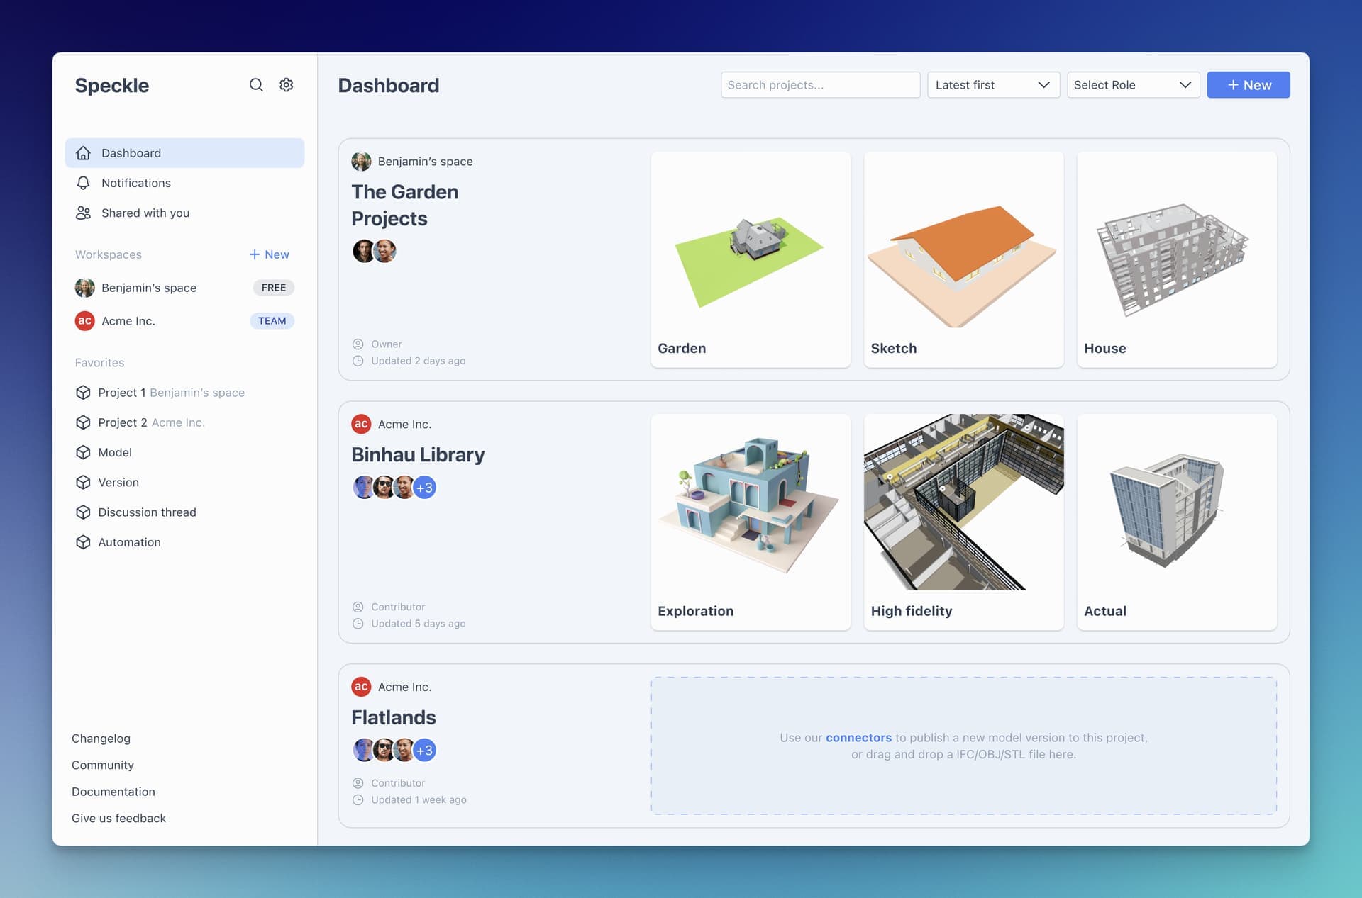
Task: Open the Sketch model thumbnail
Action: [x=963, y=255]
